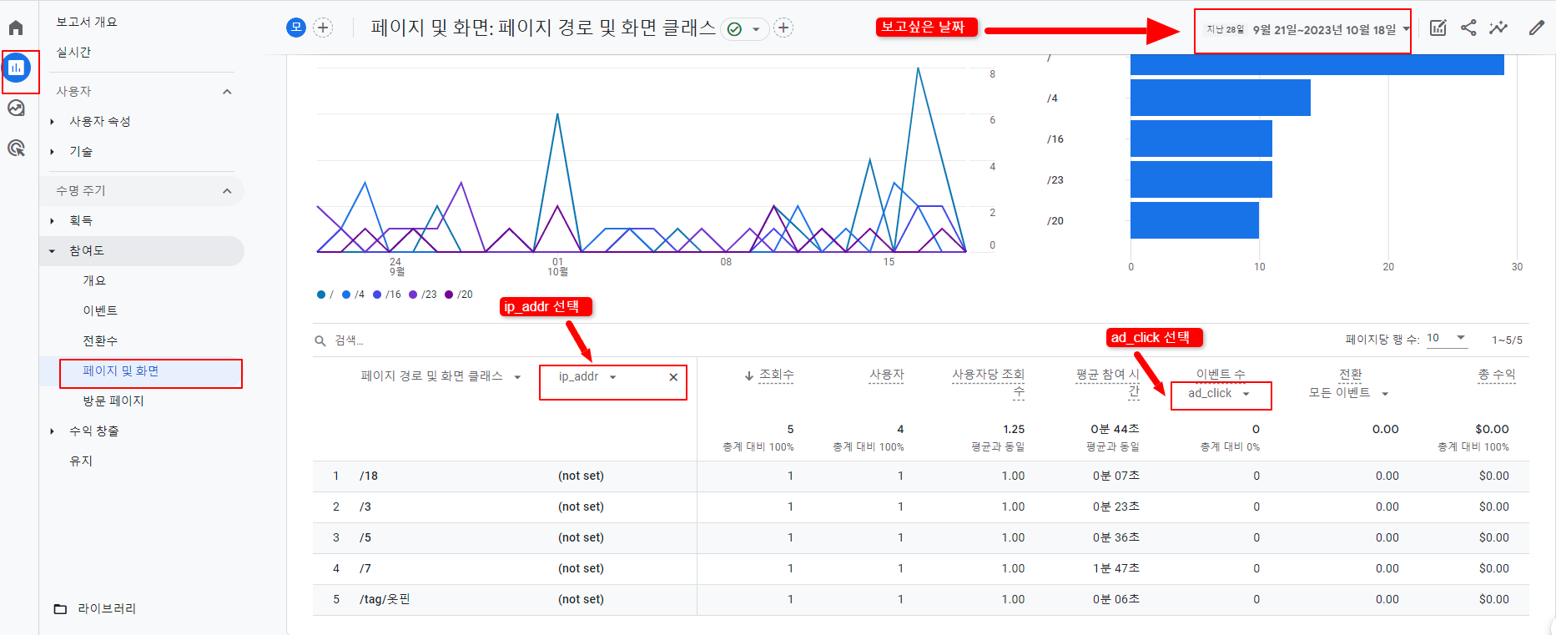Sort by 사용자 column header
The height and width of the screenshot is (635, 1556).
click(x=887, y=375)
